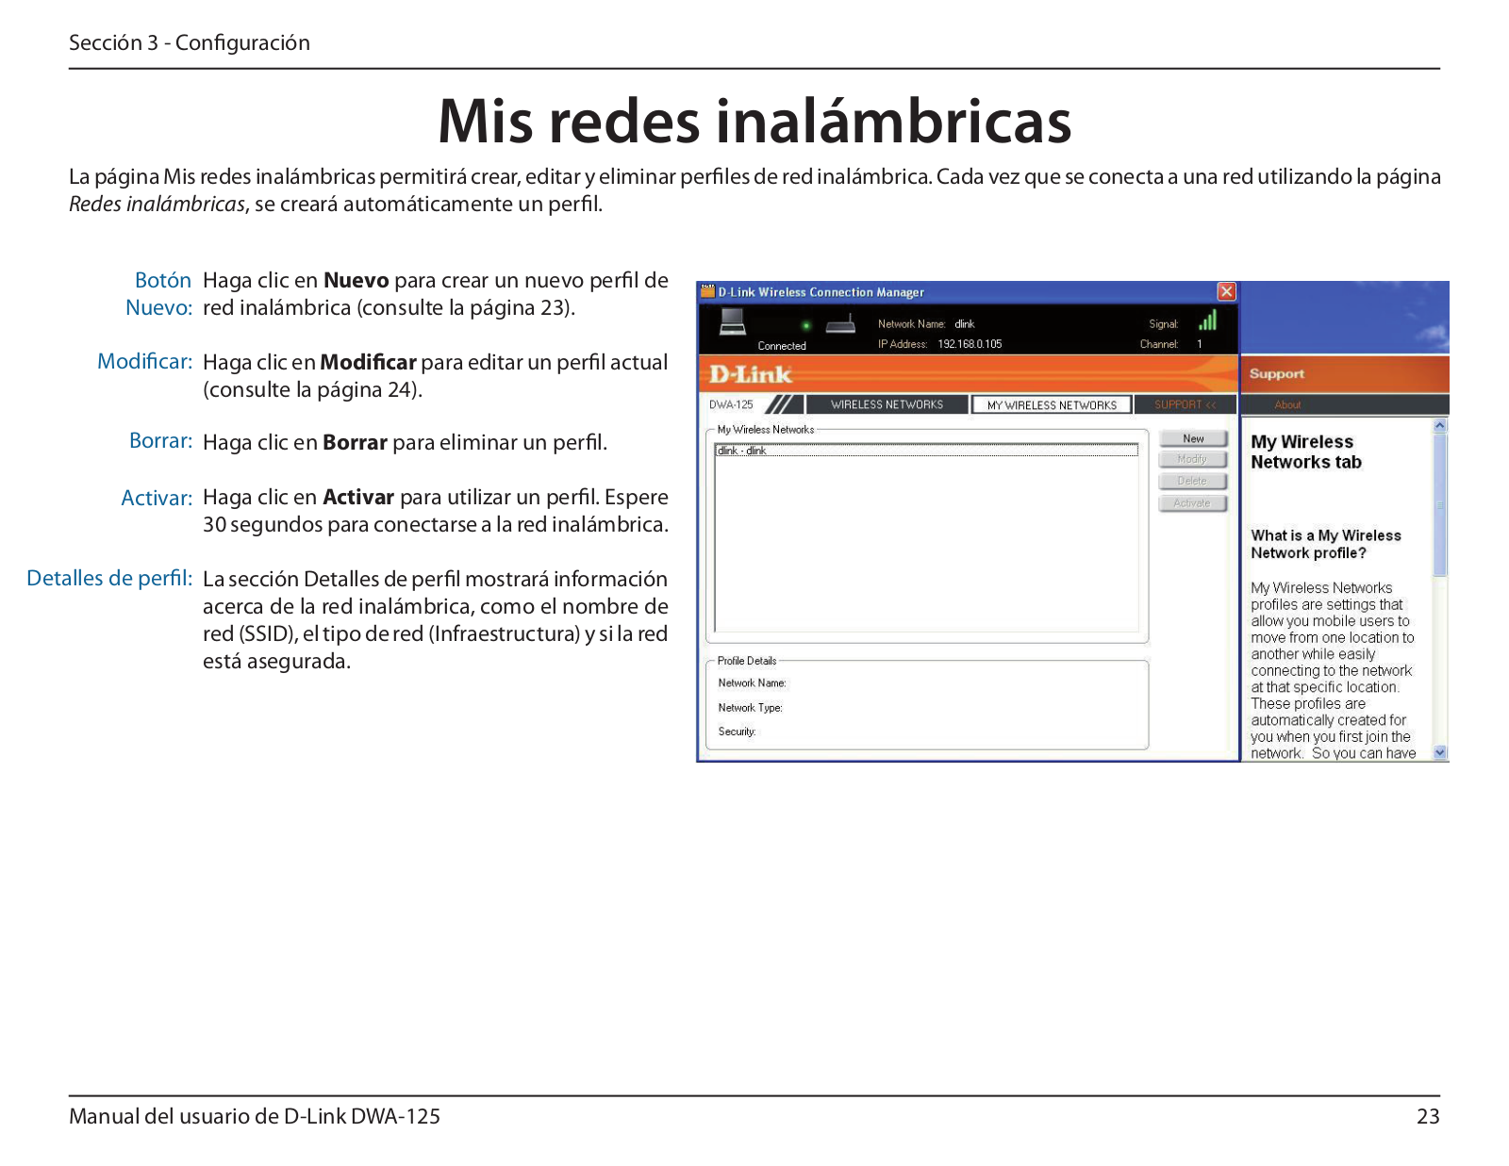Screen dimensions: 1509x1166
Task: Open the About link in Support panel
Action: tap(1287, 404)
